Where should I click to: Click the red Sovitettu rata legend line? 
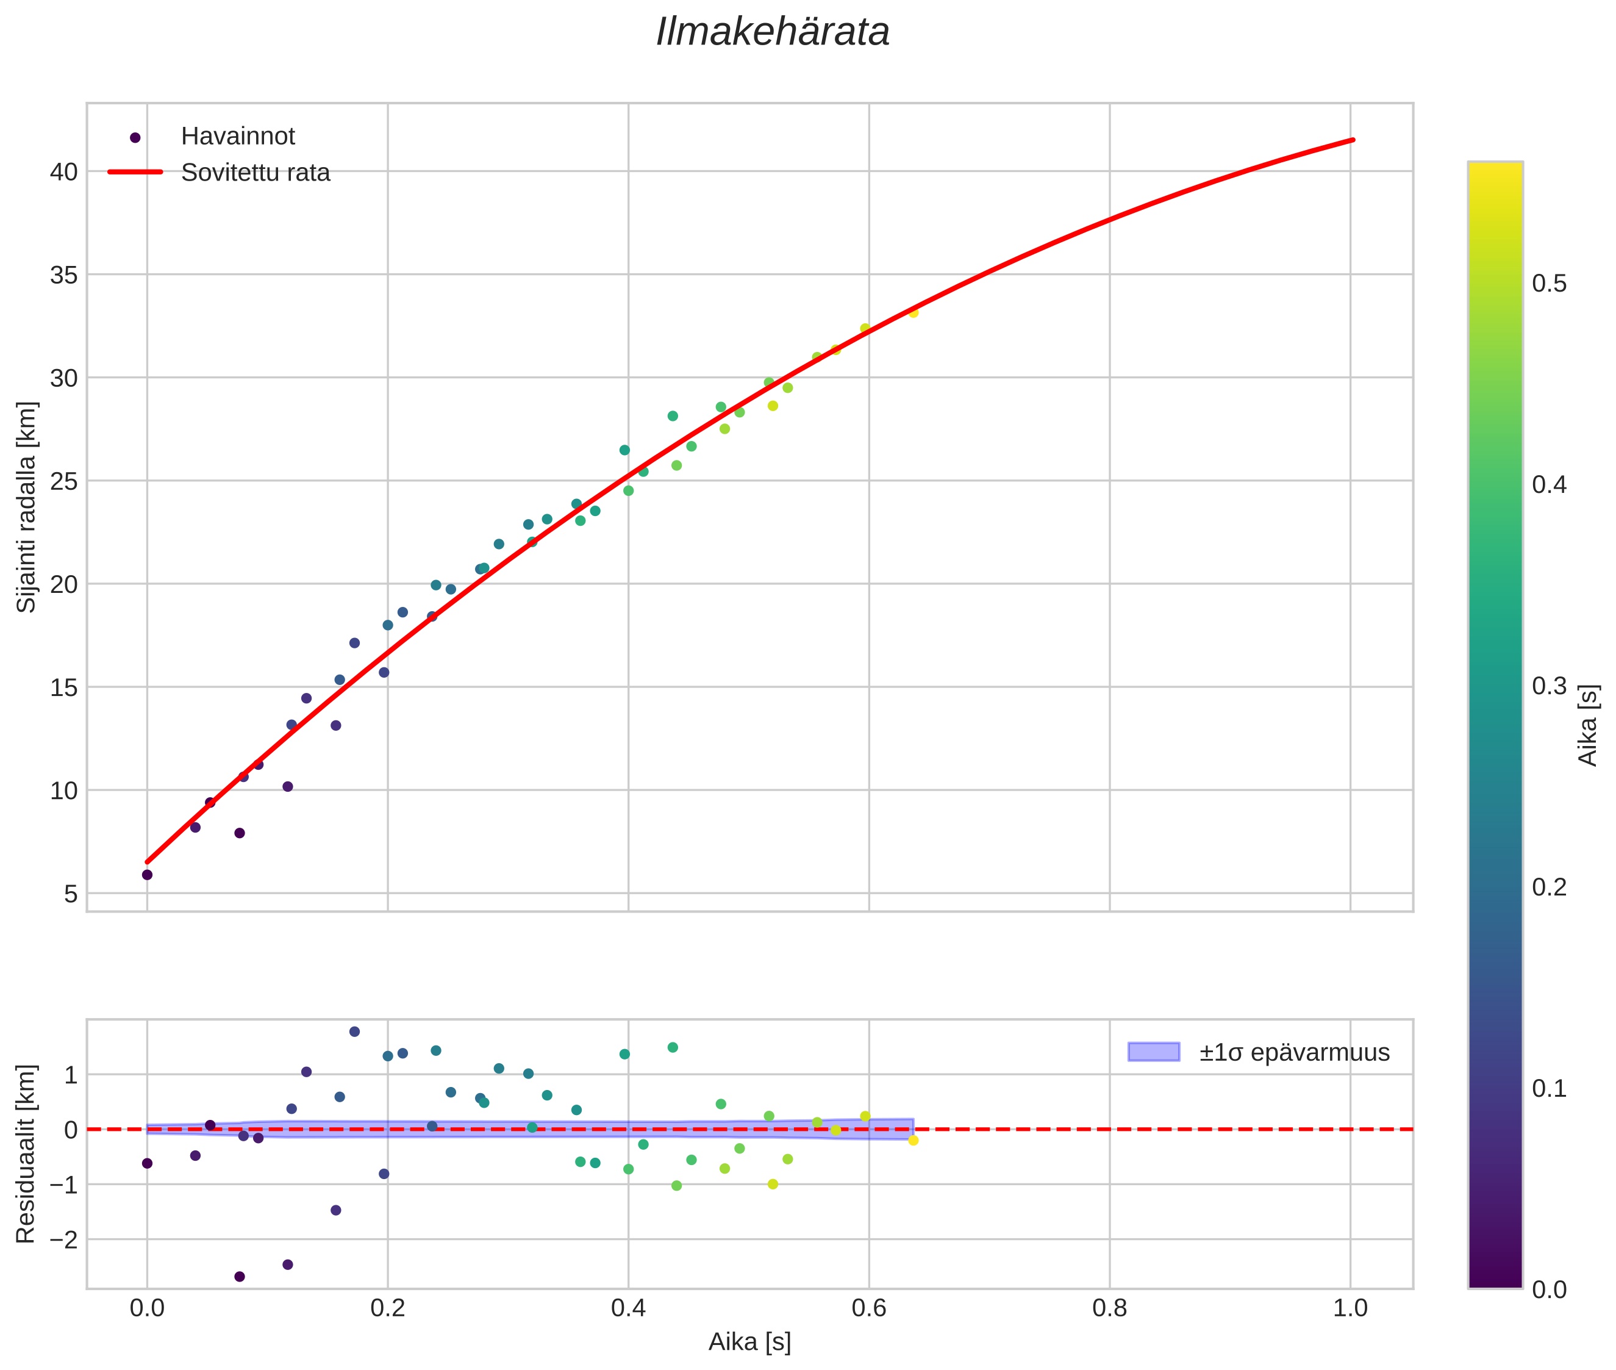pyautogui.click(x=135, y=173)
